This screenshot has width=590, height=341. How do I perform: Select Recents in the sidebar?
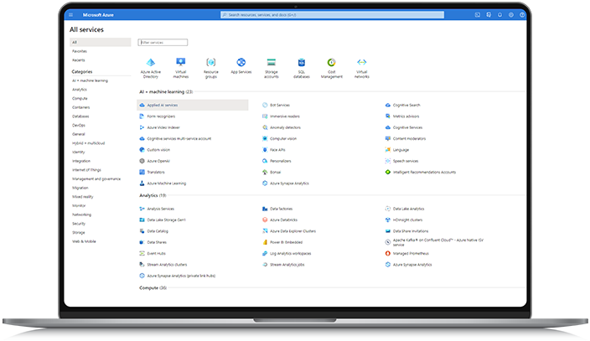point(79,60)
